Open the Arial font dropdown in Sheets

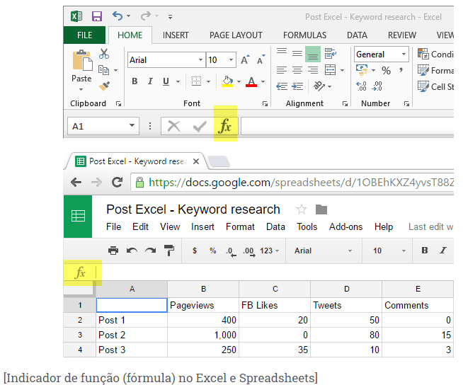350,251
